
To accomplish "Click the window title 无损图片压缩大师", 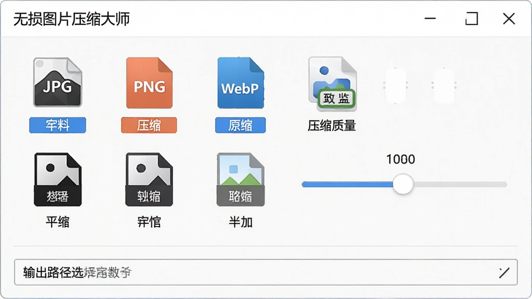I will click(x=72, y=19).
